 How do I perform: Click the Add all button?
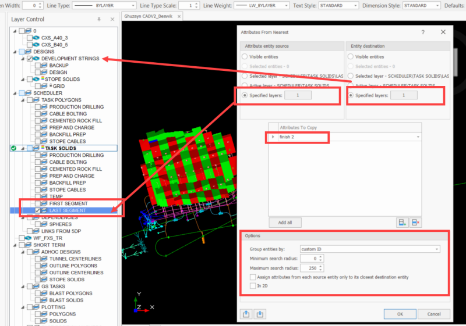point(285,223)
